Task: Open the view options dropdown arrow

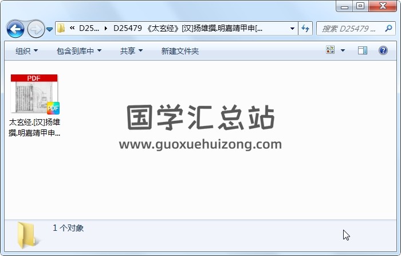Action: [343, 50]
